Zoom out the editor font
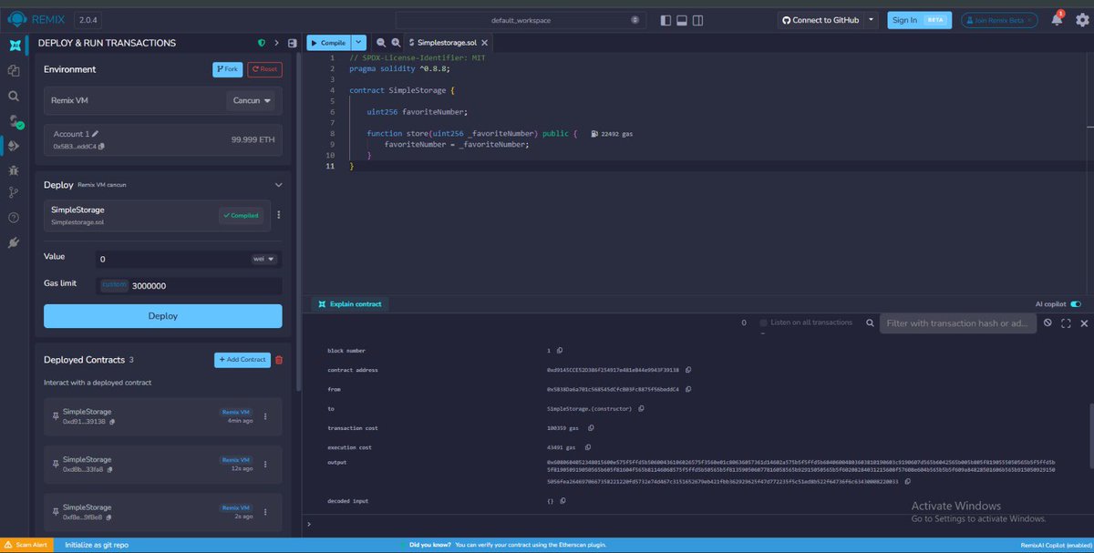Viewport: 1094px width, 553px height. pos(381,43)
